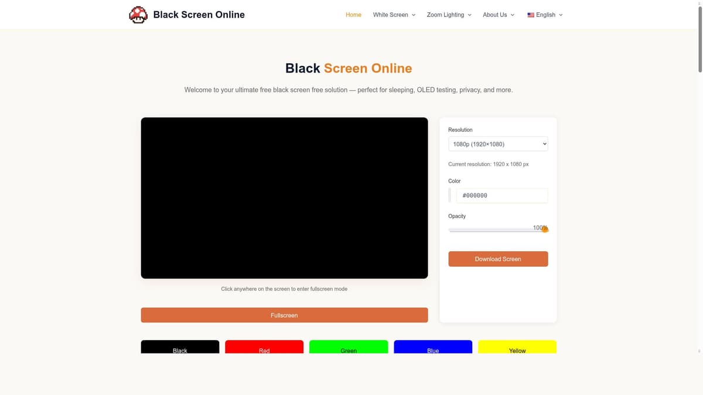The width and height of the screenshot is (703, 395).
Task: Open the English language selector
Action: click(x=545, y=15)
